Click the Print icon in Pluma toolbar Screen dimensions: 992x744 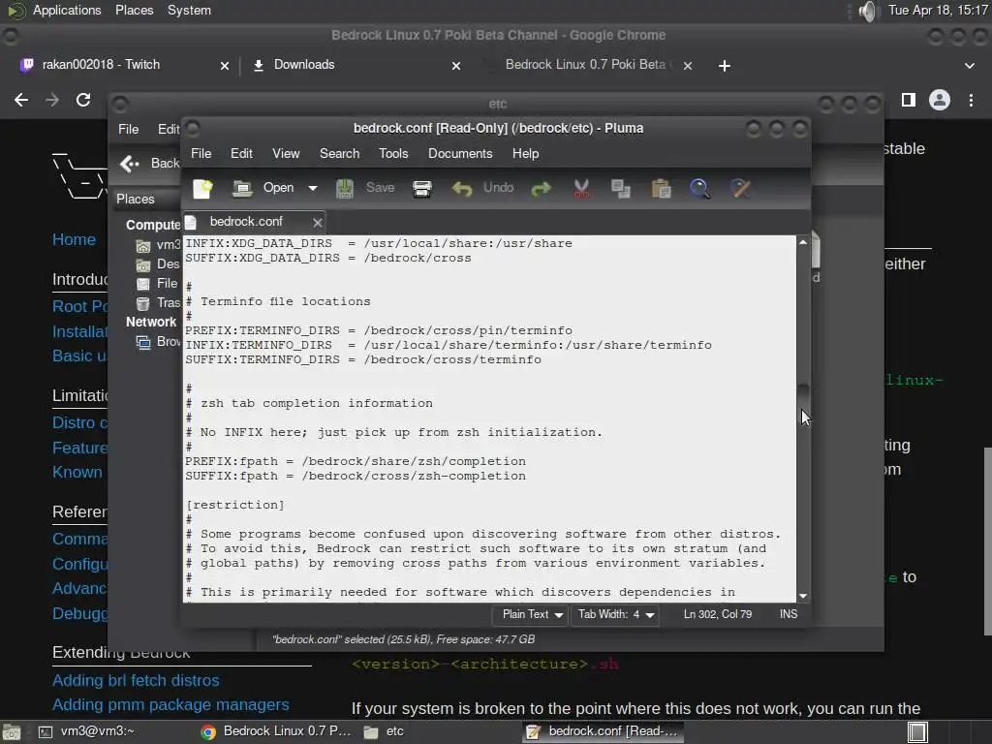tap(422, 188)
